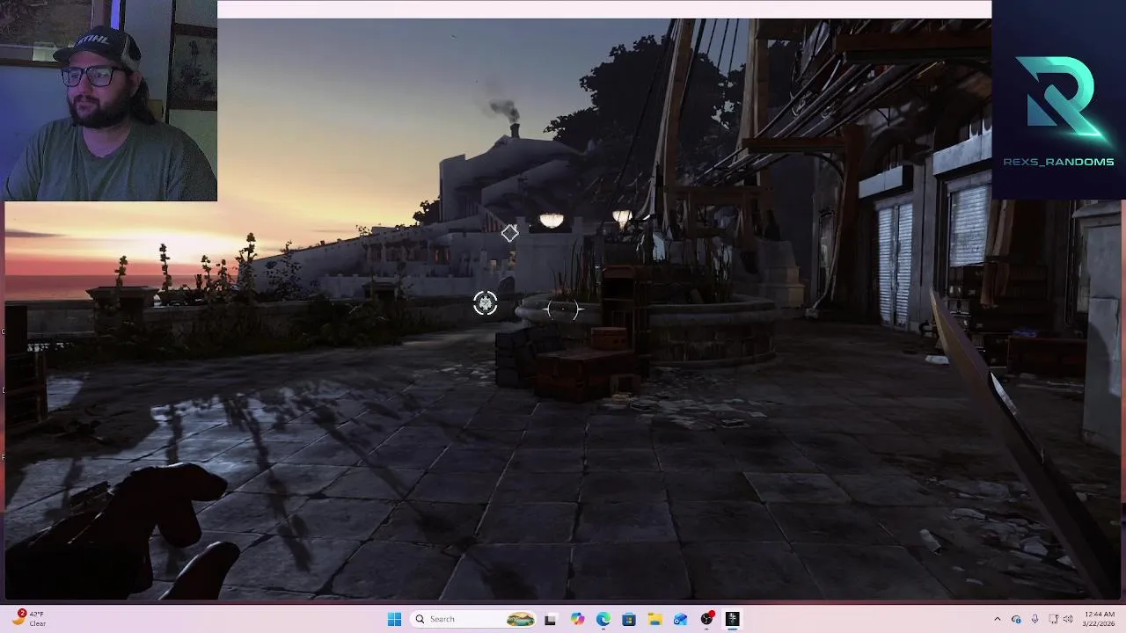Open the OneDrive cloud tray icon

pyautogui.click(x=1016, y=619)
